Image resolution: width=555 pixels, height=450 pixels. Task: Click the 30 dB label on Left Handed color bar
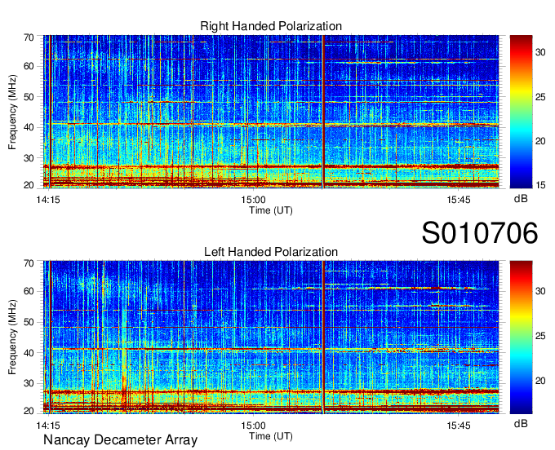pyautogui.click(x=540, y=291)
